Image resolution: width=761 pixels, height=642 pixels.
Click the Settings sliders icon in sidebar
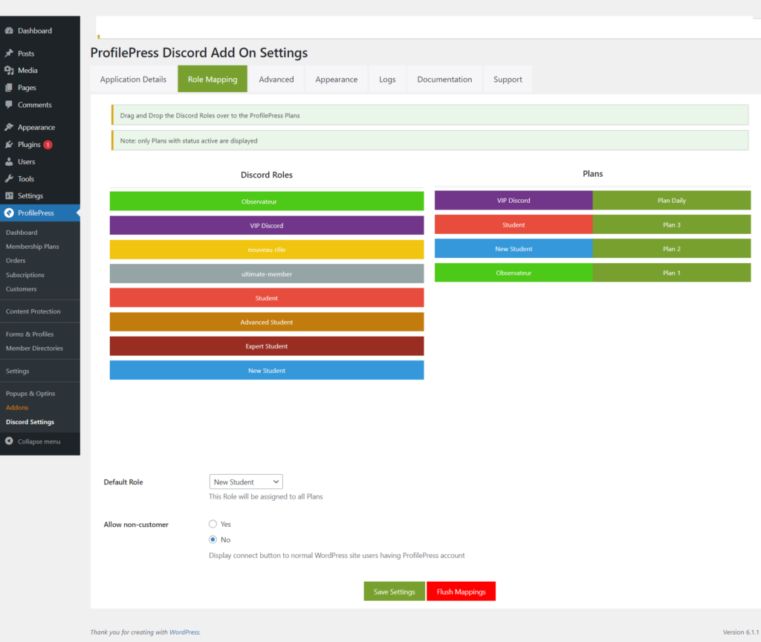(x=9, y=195)
